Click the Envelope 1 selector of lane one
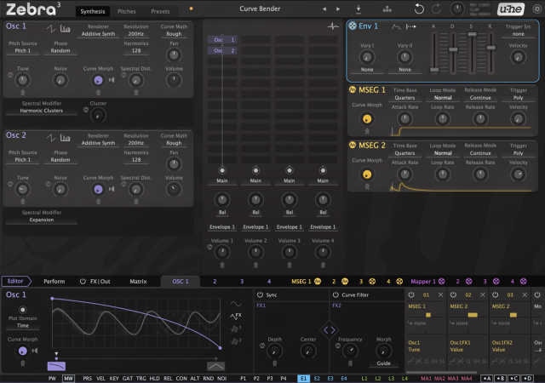545x383 pixels. click(222, 227)
